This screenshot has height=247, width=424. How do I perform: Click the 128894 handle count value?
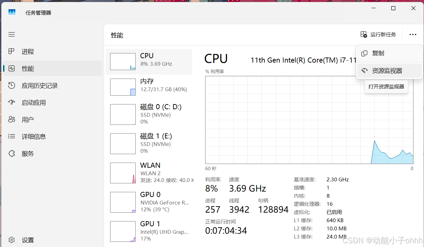273,210
